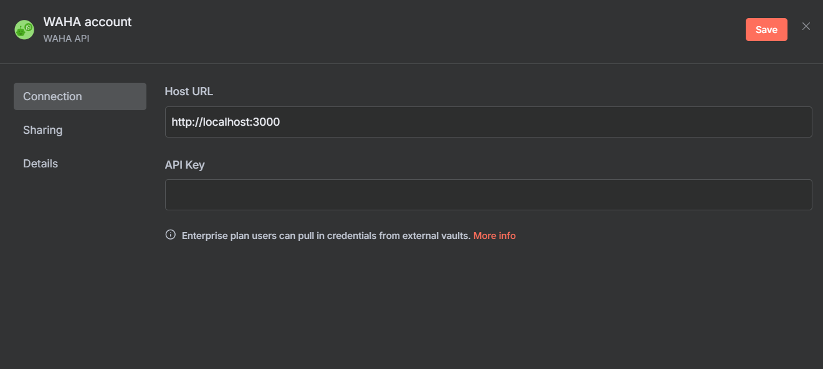The width and height of the screenshot is (823, 369).
Task: Click the WAHA account title to rename it
Action: click(x=87, y=22)
